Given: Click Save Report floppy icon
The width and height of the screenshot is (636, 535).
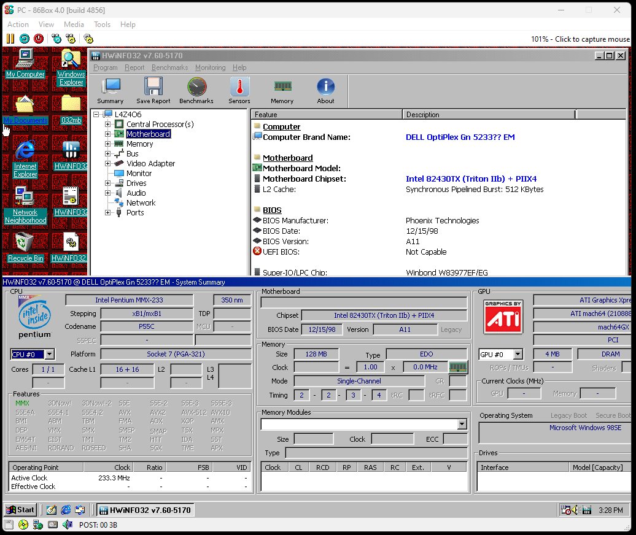Looking at the screenshot, I should pyautogui.click(x=153, y=91).
